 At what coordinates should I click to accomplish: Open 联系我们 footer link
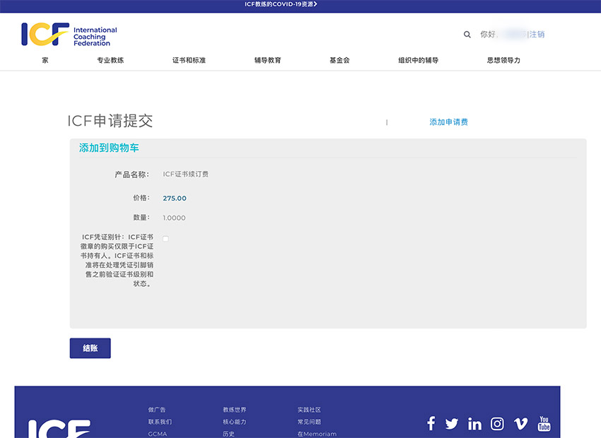(x=160, y=422)
